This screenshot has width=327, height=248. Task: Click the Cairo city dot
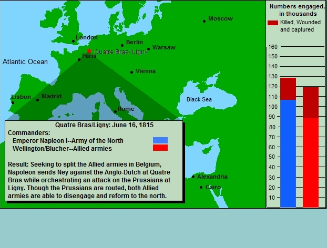[x=201, y=187]
